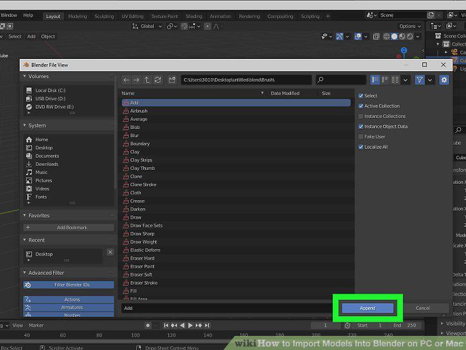This screenshot has height=350, width=466.
Task: Open the viewport Object menu
Action: pos(48,37)
